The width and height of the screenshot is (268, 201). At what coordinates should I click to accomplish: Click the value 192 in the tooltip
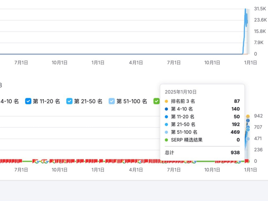(236, 124)
